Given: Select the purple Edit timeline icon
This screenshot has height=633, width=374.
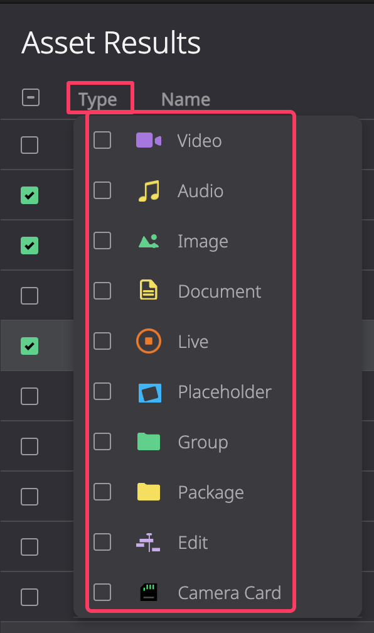Looking at the screenshot, I should click(x=148, y=542).
